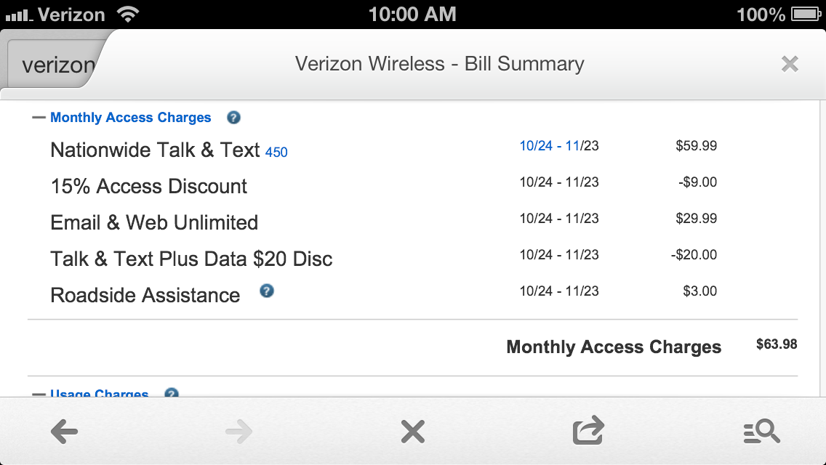Tap the battery indicator in the status bar

tap(806, 15)
